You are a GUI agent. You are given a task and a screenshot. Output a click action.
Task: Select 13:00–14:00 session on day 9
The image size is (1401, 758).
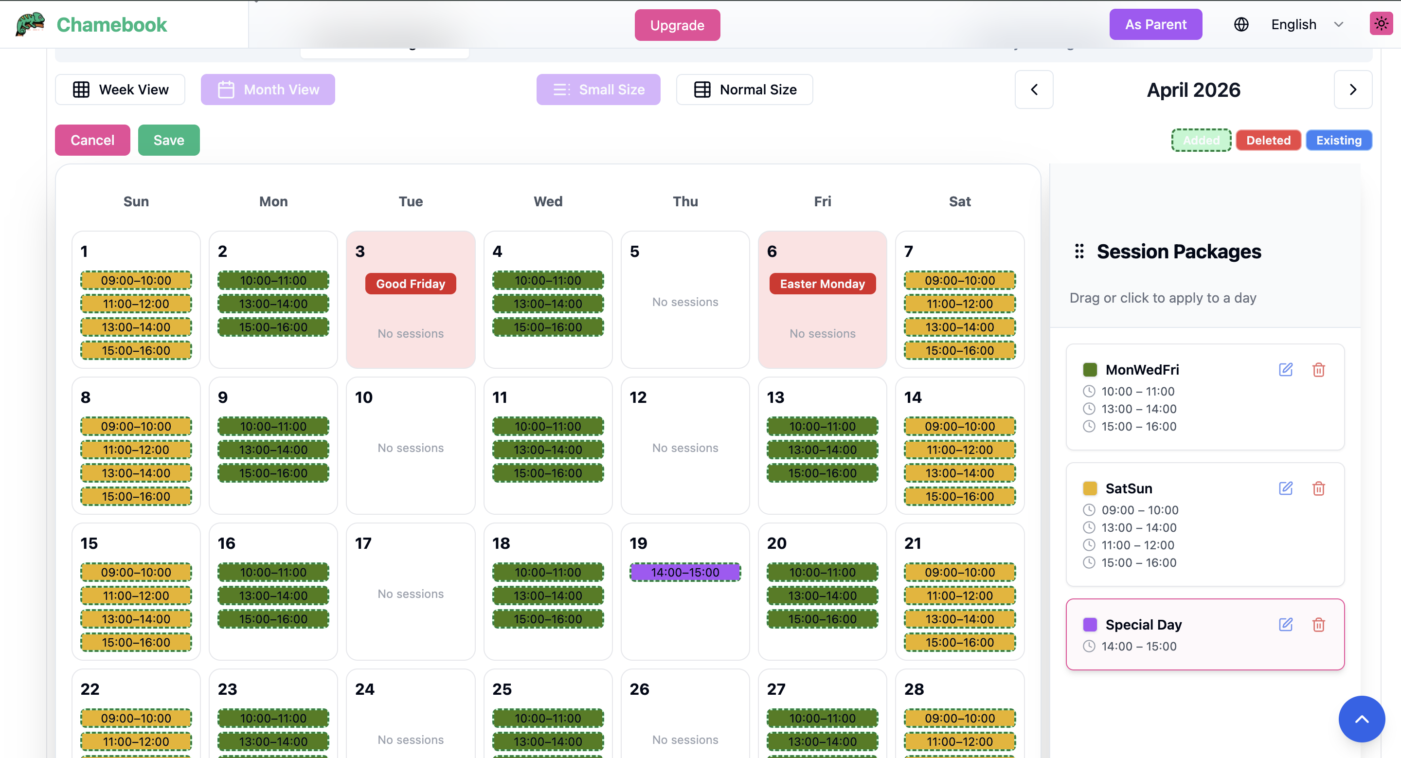273,450
